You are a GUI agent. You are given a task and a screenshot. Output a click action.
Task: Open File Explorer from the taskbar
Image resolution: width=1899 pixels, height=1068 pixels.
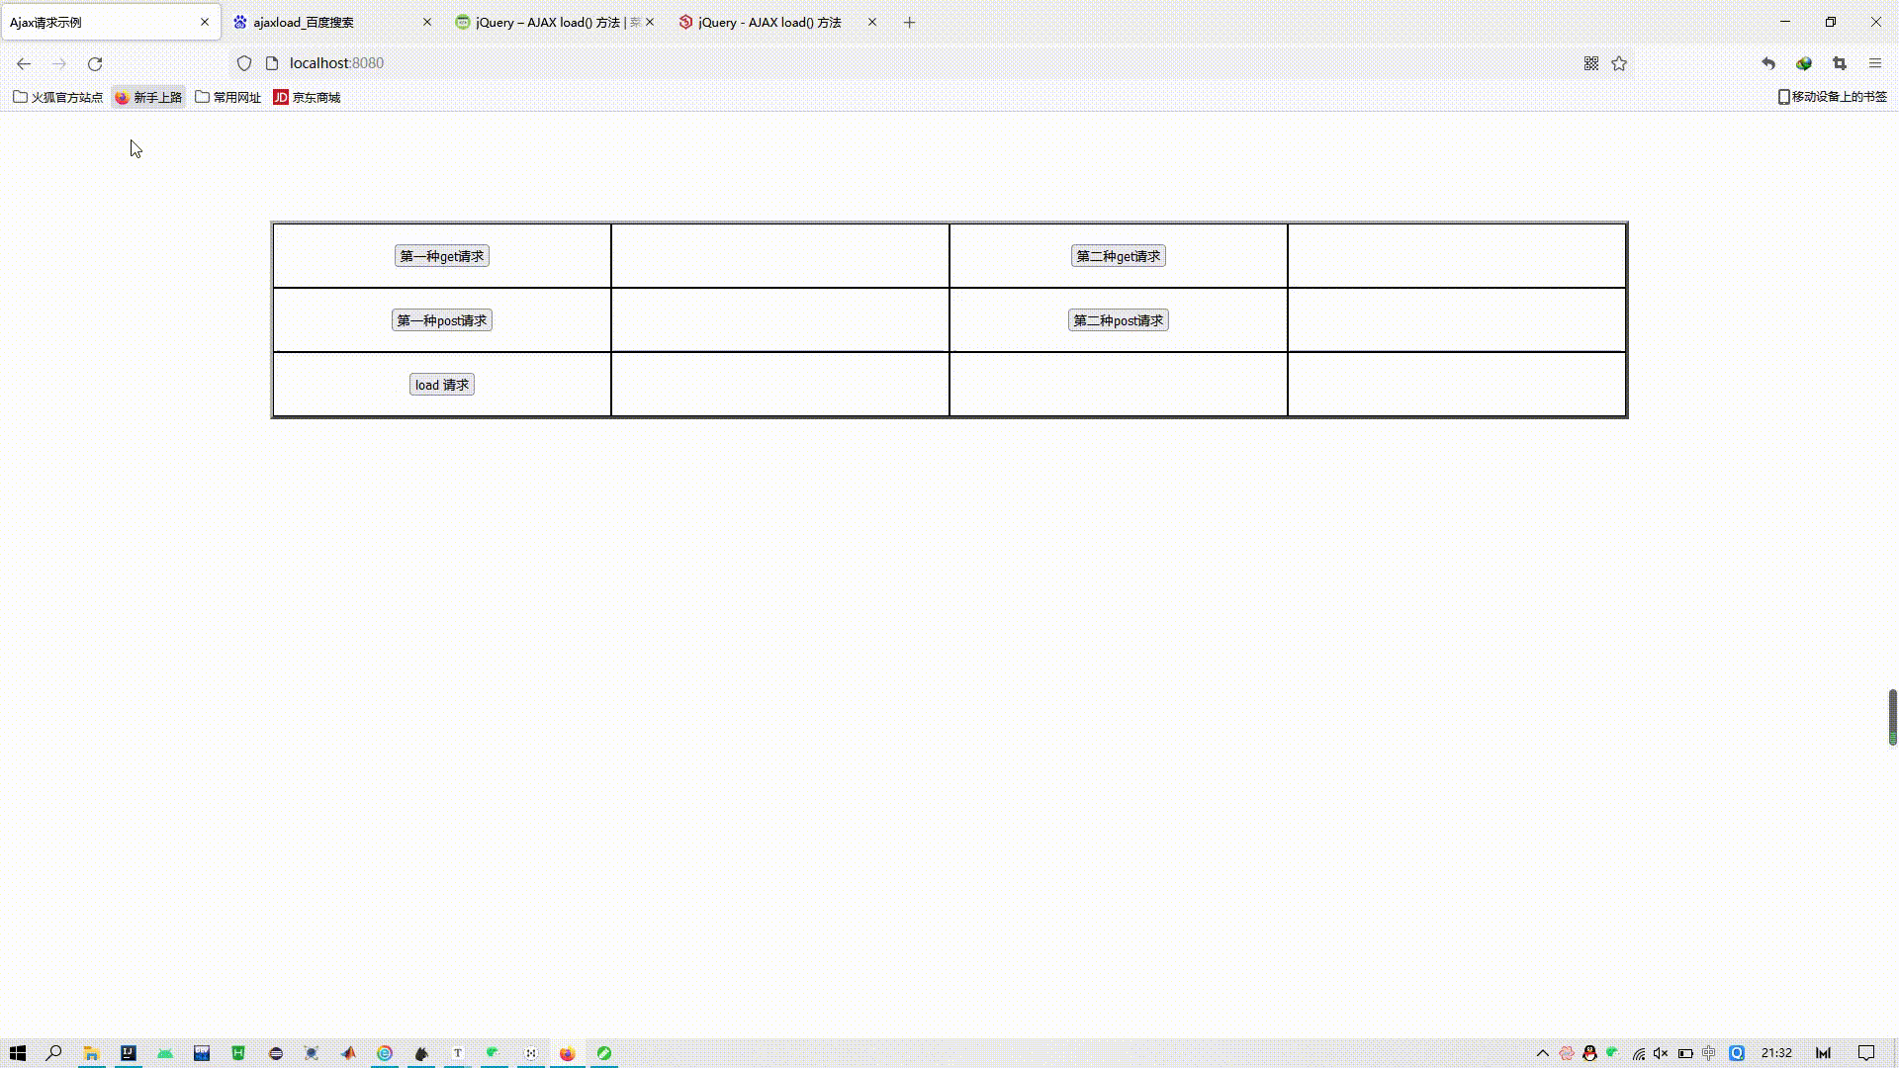click(91, 1053)
